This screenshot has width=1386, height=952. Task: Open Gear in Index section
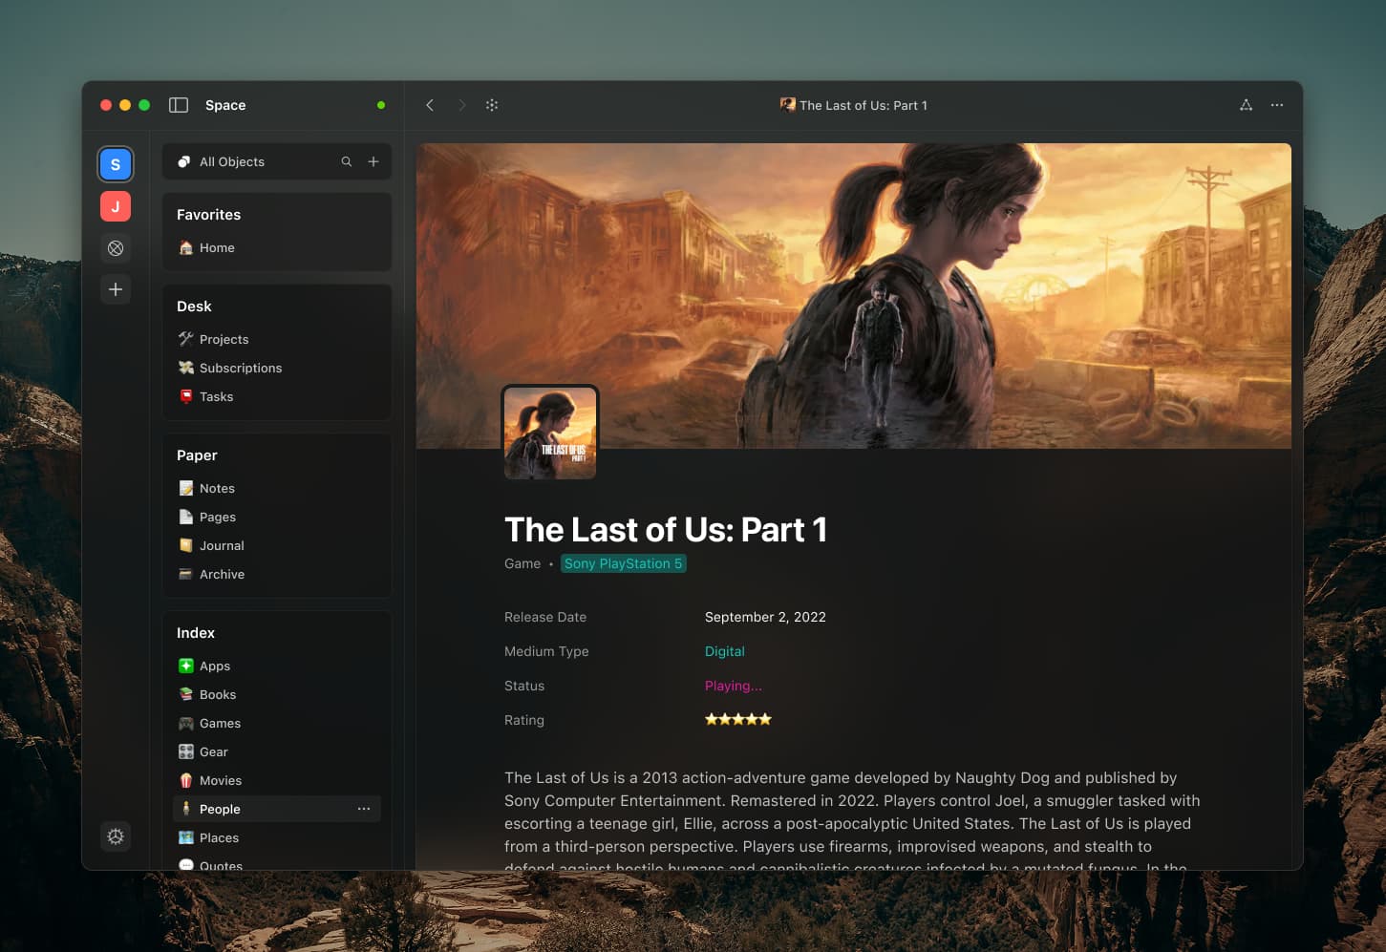277,751
